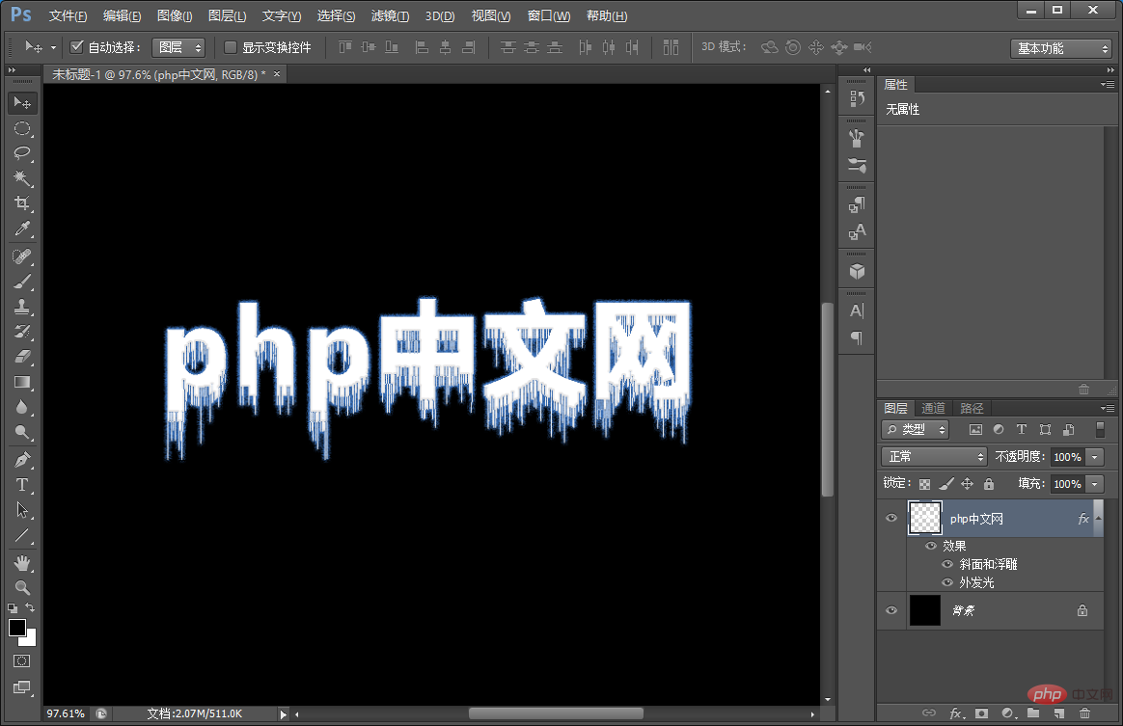Viewport: 1123px width, 726px height.
Task: Add a layer mask
Action: [x=982, y=713]
